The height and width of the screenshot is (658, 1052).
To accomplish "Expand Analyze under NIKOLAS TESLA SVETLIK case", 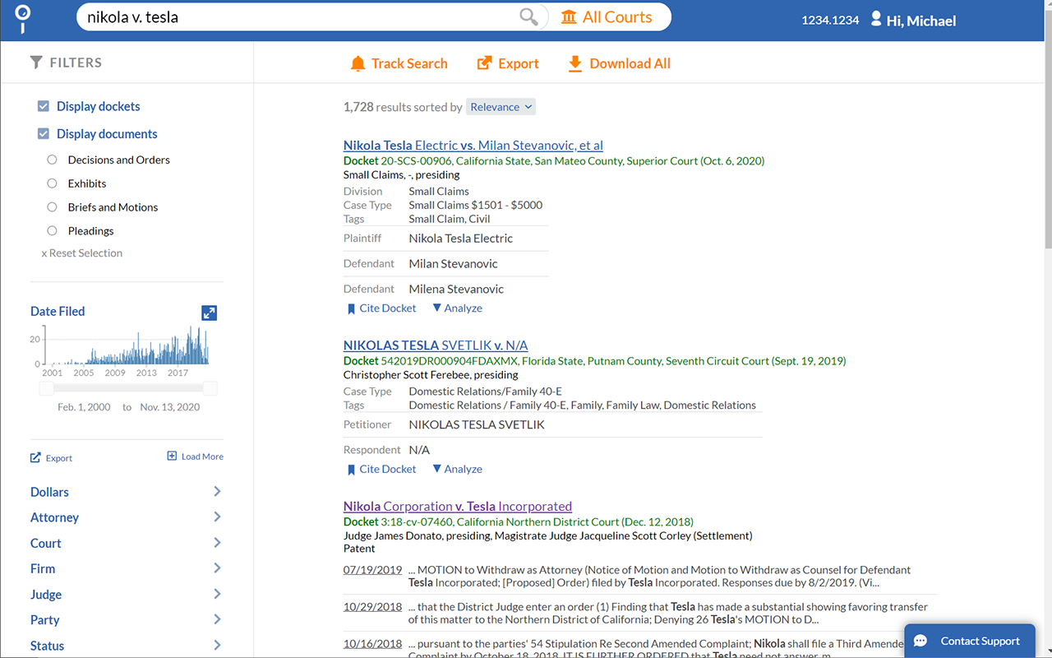I will point(457,468).
